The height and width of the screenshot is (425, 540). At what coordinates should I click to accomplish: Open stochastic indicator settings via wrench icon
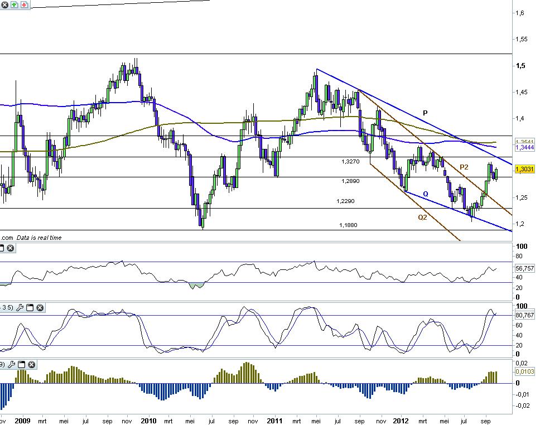point(20,307)
